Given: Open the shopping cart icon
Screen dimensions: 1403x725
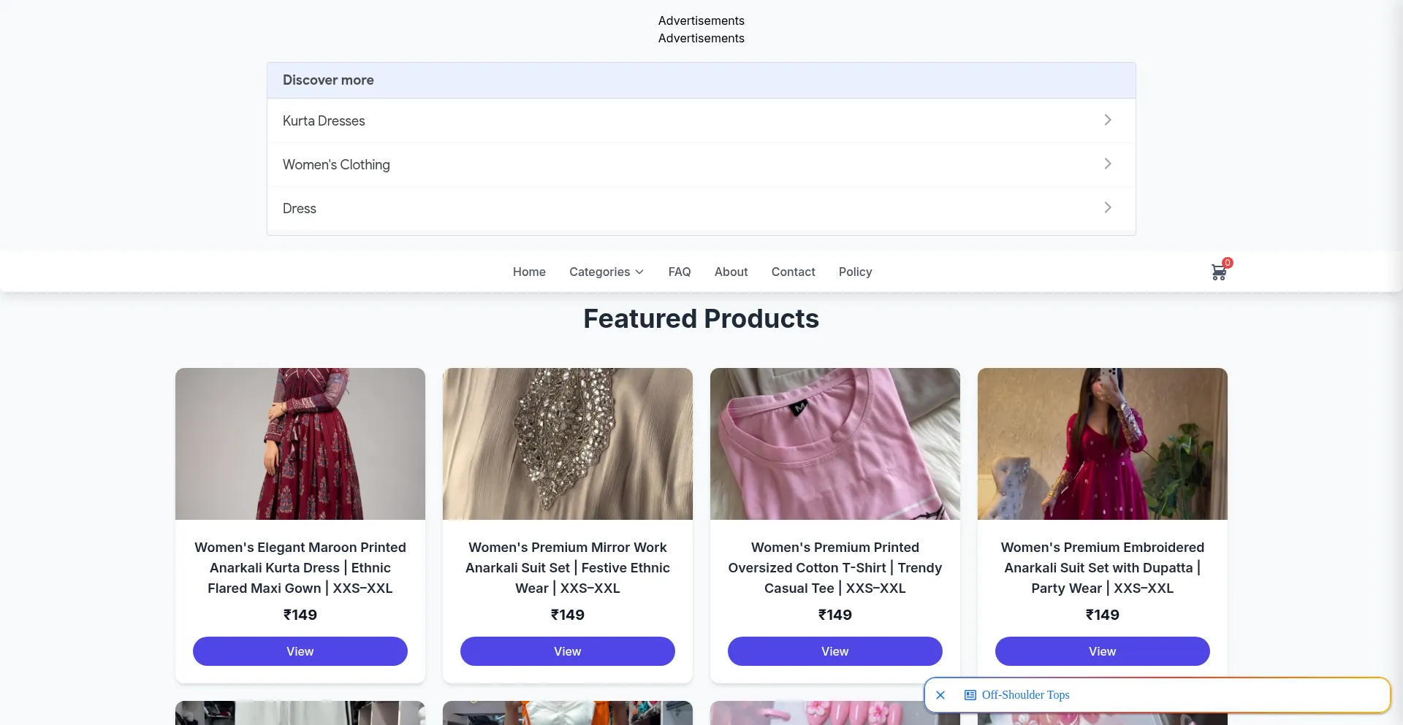Looking at the screenshot, I should 1218,272.
